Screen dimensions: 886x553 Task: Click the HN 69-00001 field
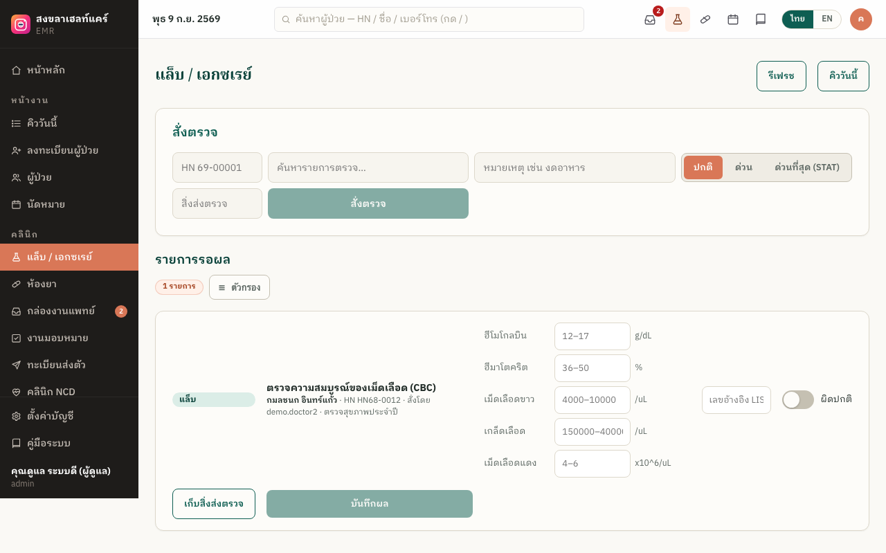point(217,167)
